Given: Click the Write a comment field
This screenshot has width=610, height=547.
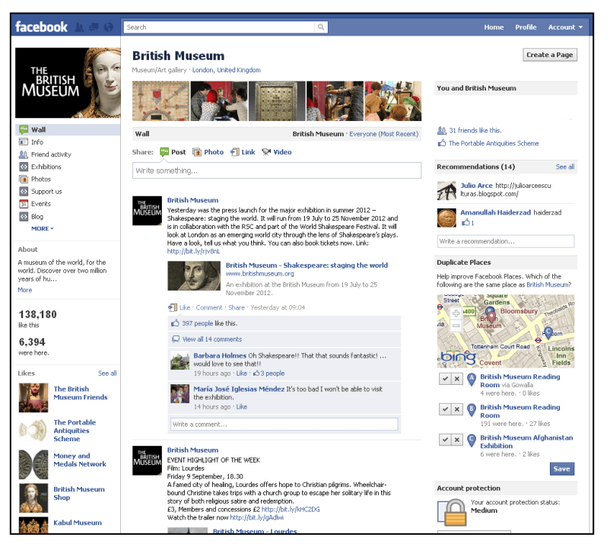Looking at the screenshot, I should click(x=284, y=424).
